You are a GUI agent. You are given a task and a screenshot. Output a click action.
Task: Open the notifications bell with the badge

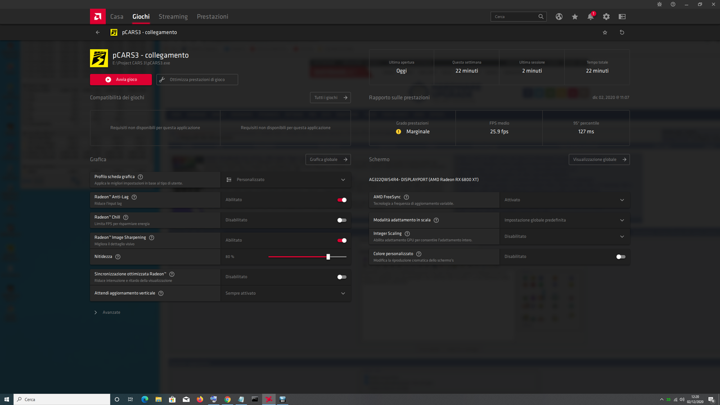click(x=590, y=16)
